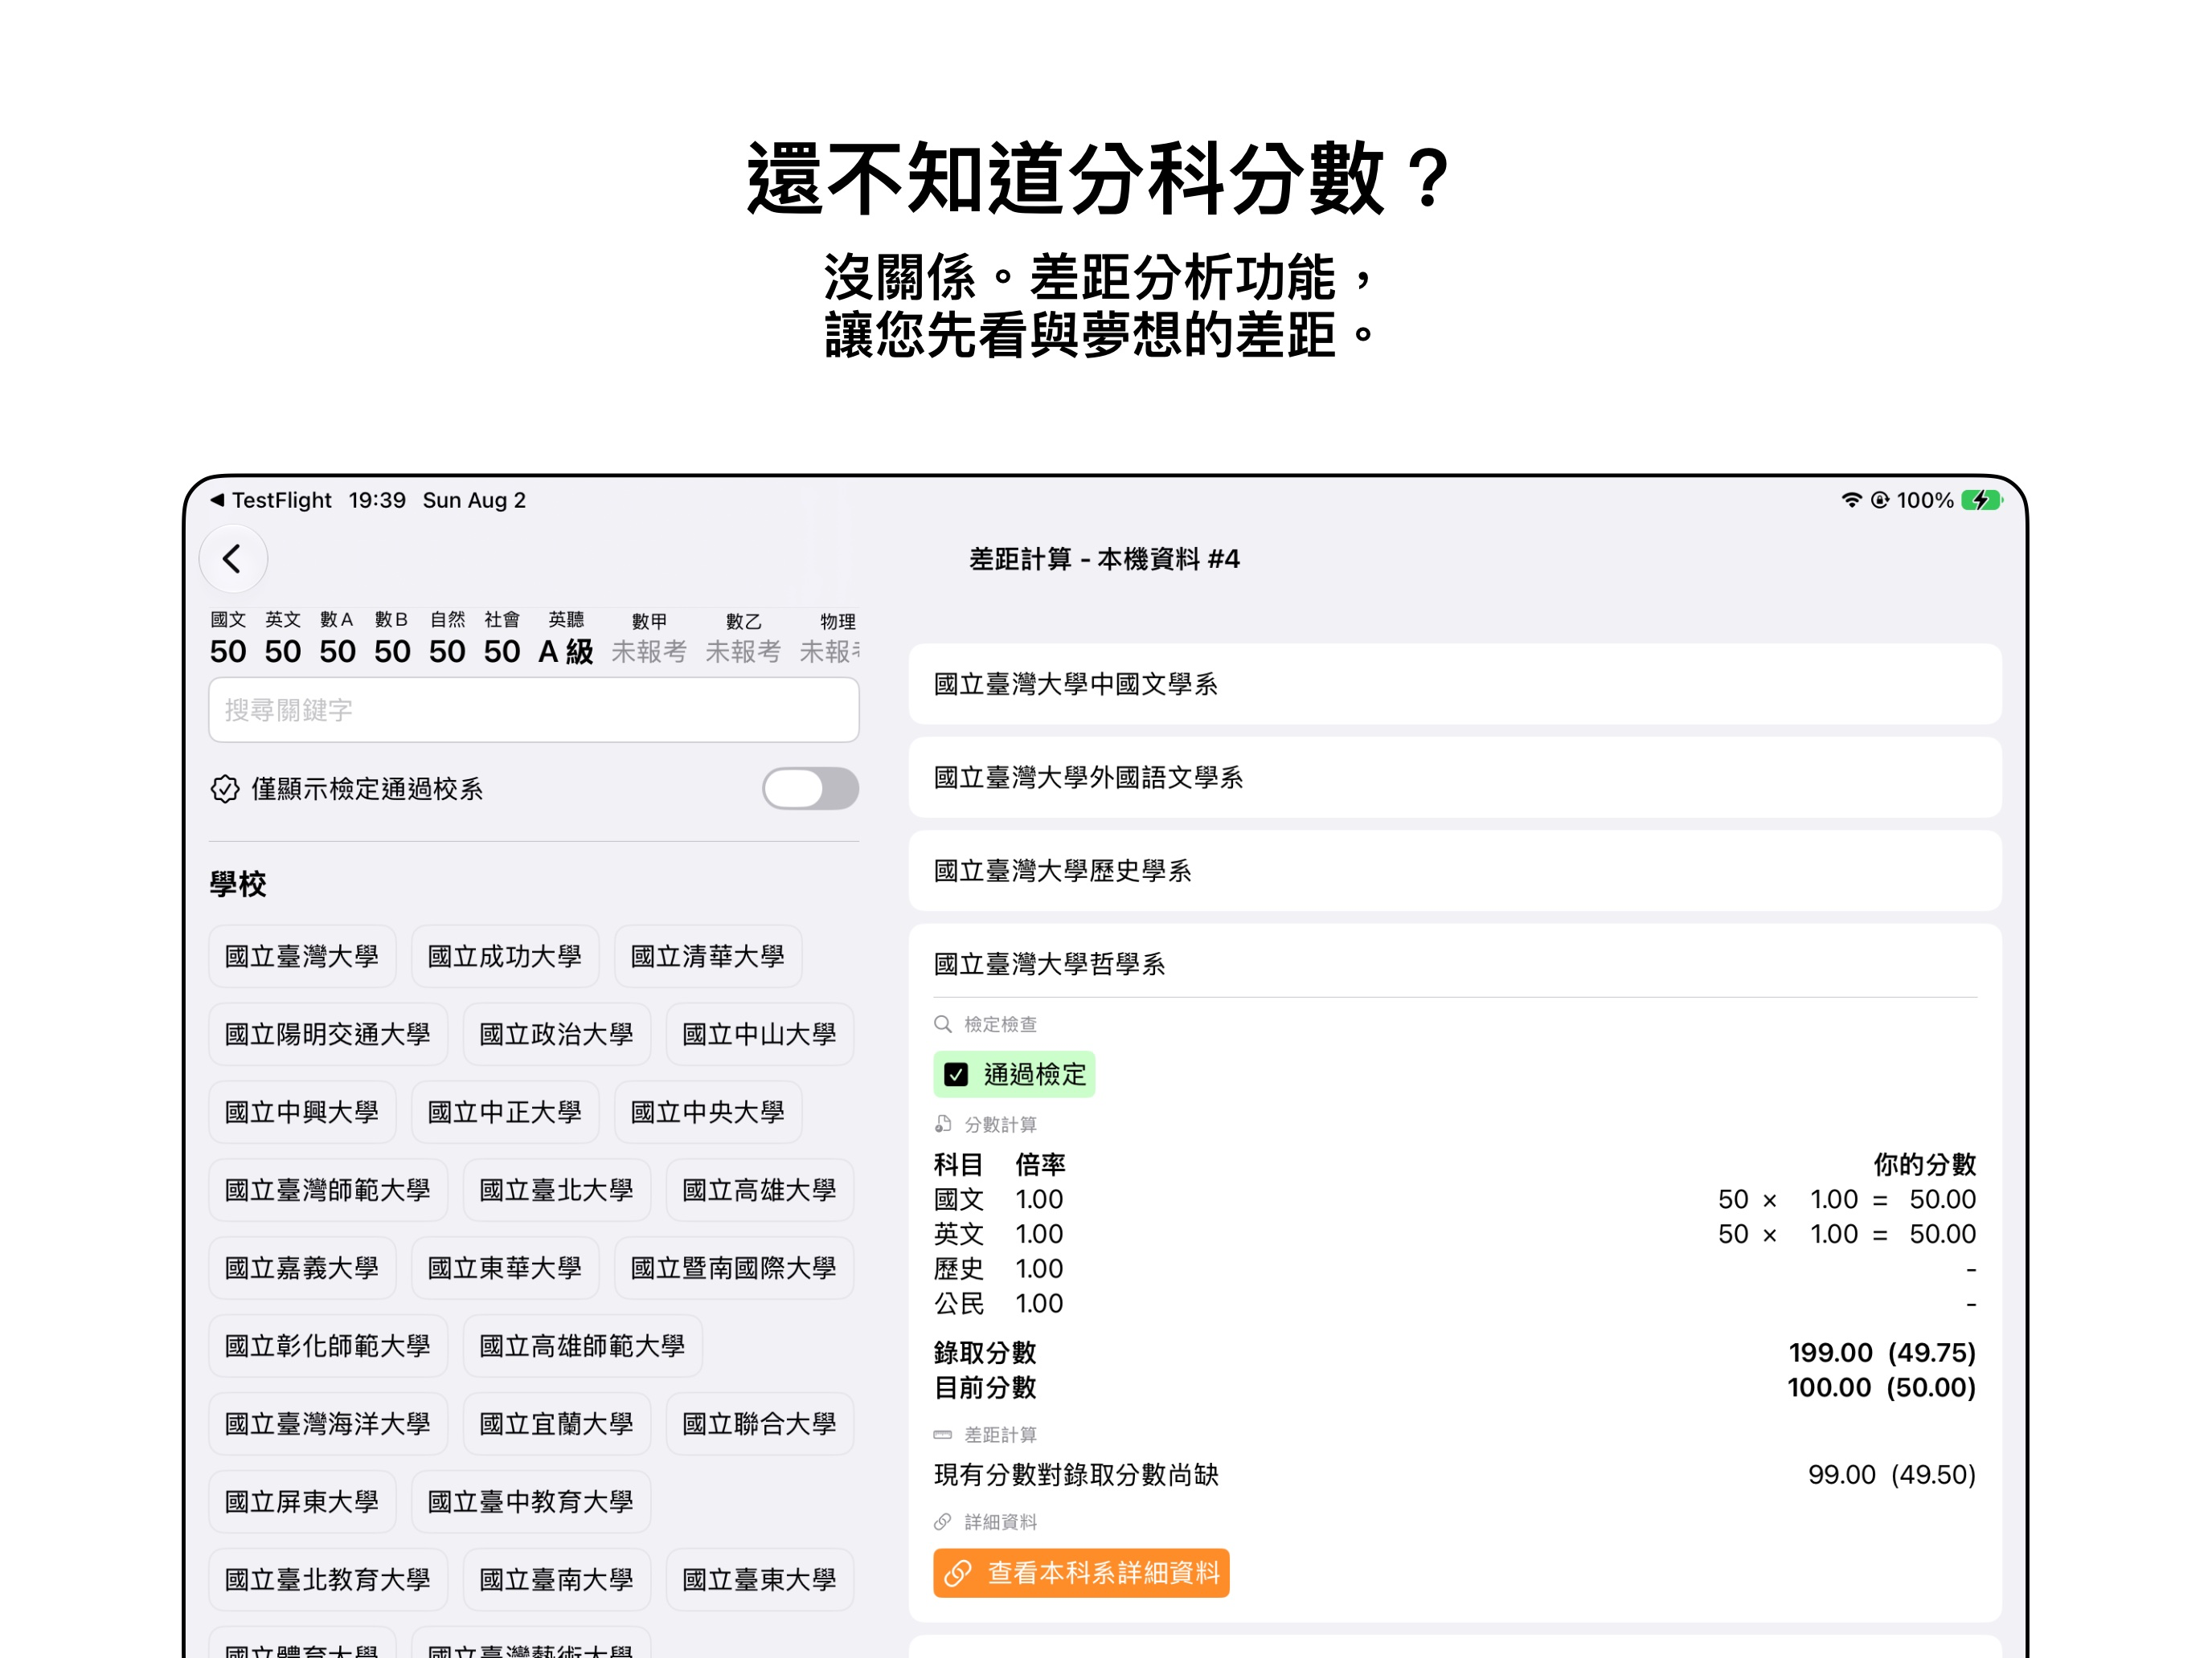This screenshot has height=1658, width=2212.
Task: Select 國立臺灣師範大學 school chip
Action: point(328,1190)
